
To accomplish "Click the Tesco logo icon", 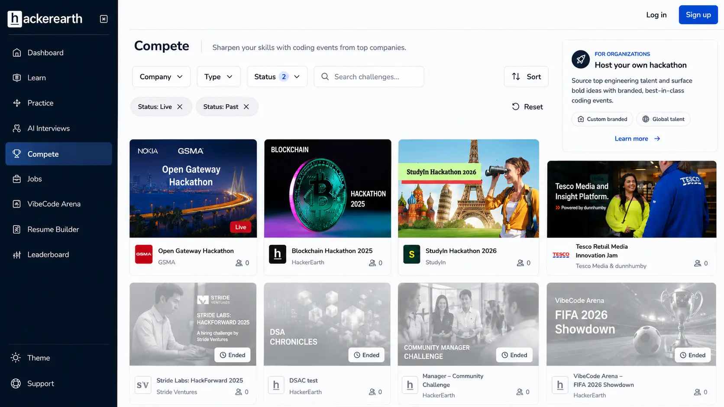I will pyautogui.click(x=561, y=255).
